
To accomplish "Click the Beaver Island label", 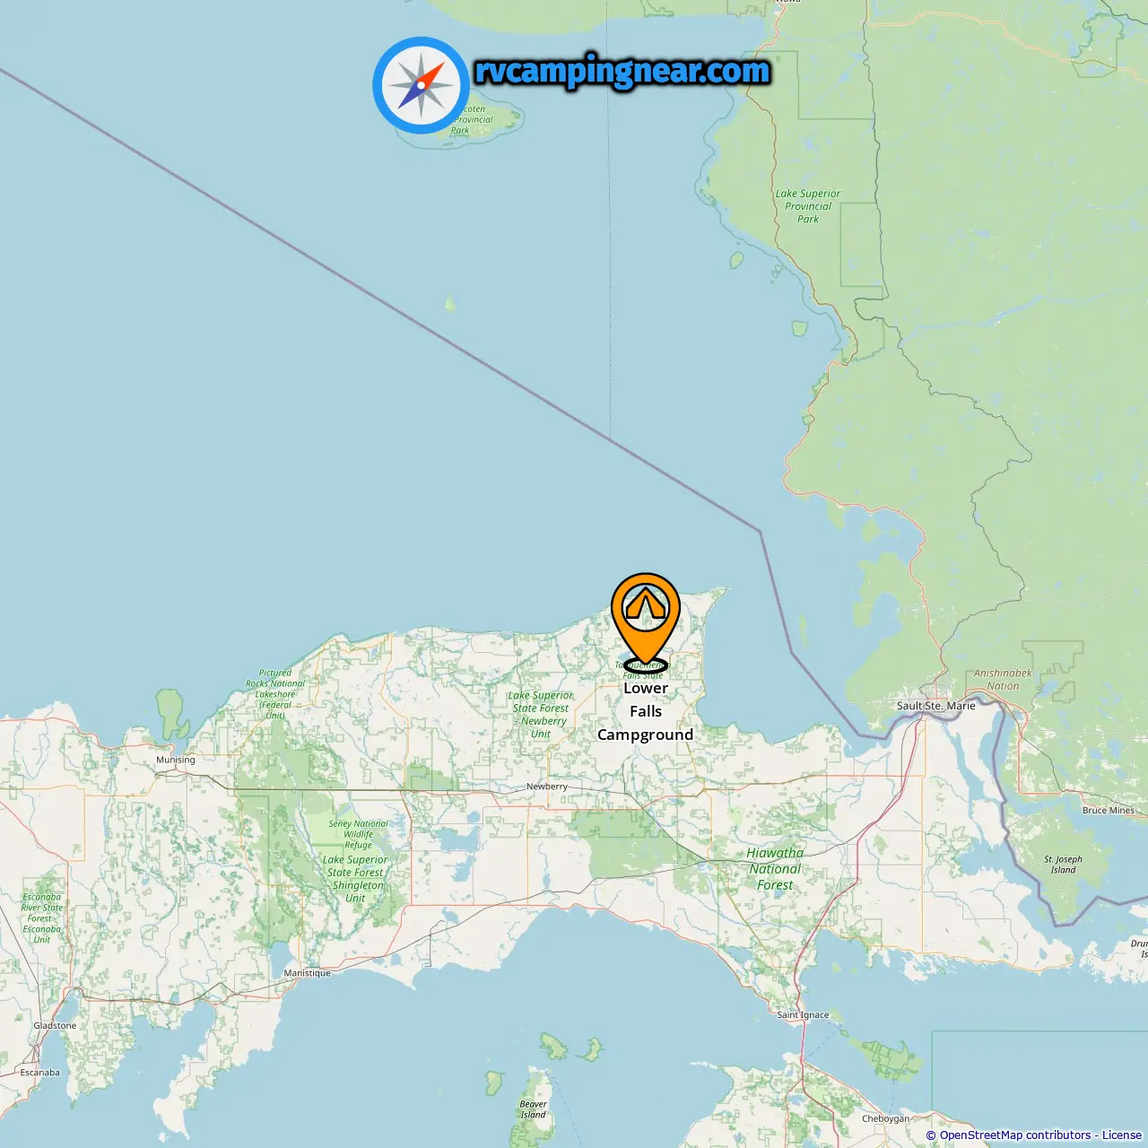I will (534, 1109).
